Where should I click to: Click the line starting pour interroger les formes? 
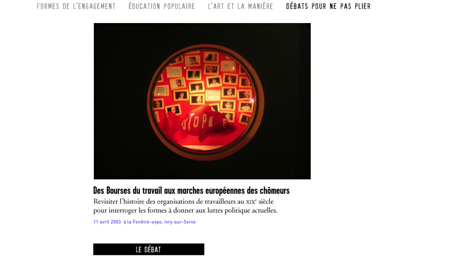click(185, 210)
